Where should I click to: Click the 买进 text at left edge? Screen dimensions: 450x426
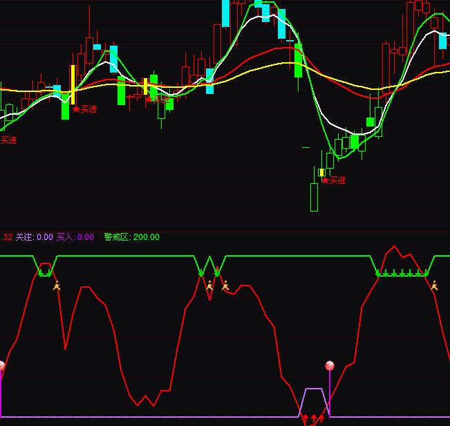click(x=8, y=140)
